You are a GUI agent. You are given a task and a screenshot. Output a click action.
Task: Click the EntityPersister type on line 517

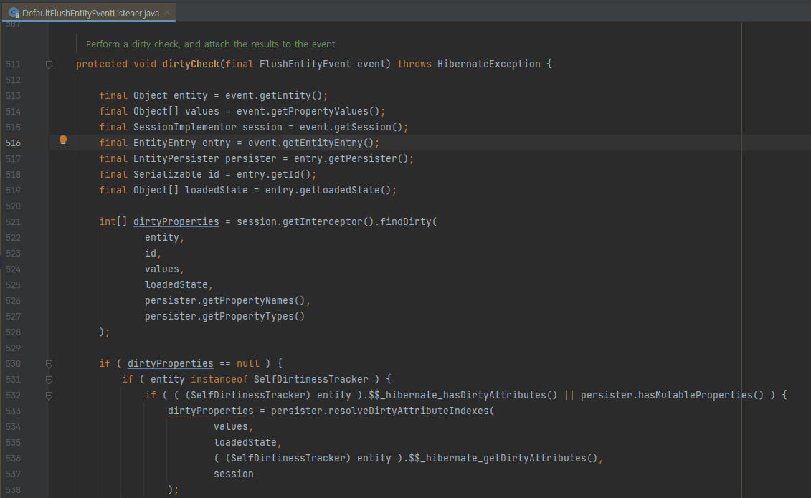[176, 158]
